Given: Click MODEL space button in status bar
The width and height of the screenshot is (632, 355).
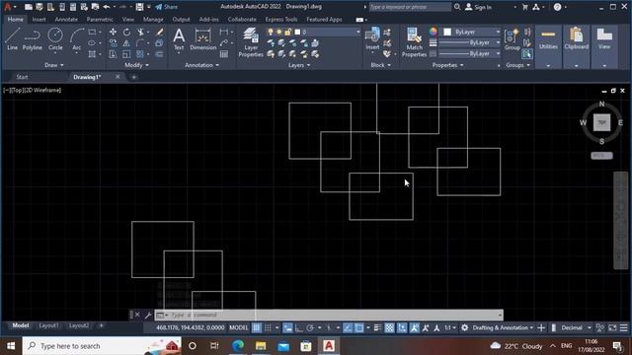Looking at the screenshot, I should click(x=239, y=328).
